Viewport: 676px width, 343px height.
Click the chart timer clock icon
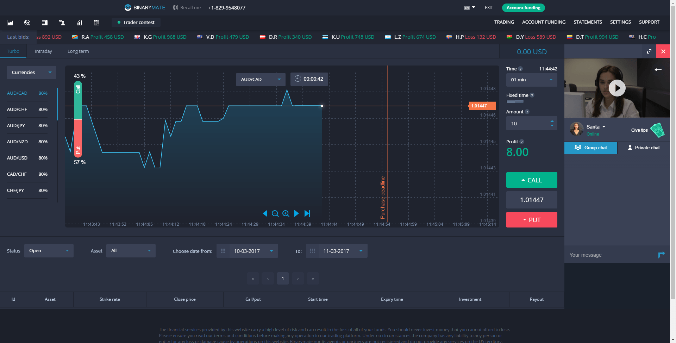coord(298,79)
